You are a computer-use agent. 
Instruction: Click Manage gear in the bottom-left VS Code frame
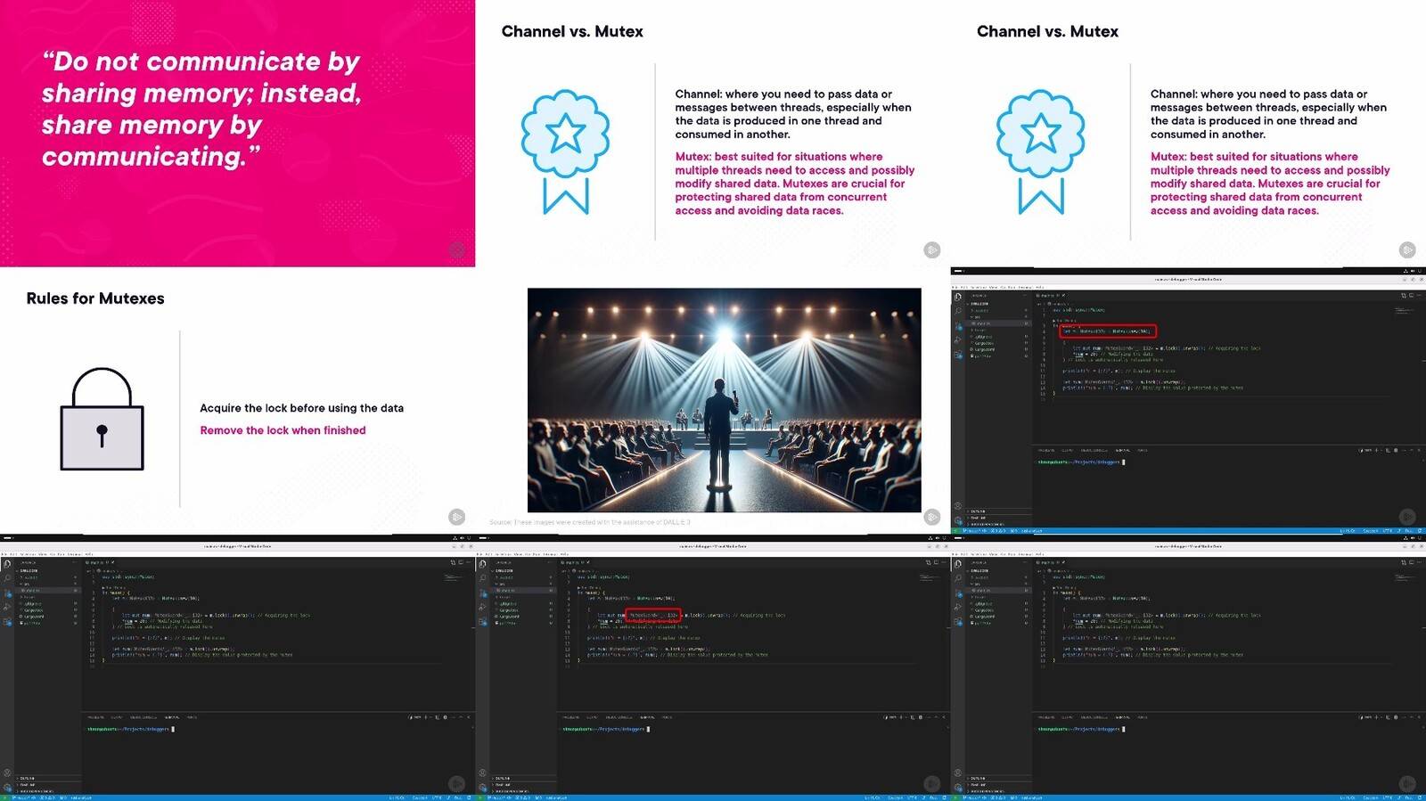click(7, 787)
